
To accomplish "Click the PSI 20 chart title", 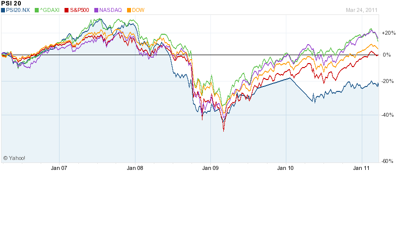I will pyautogui.click(x=11, y=3).
